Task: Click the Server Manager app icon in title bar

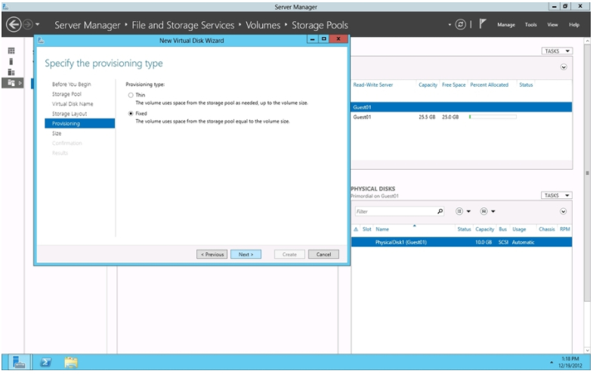Action: coord(6,7)
